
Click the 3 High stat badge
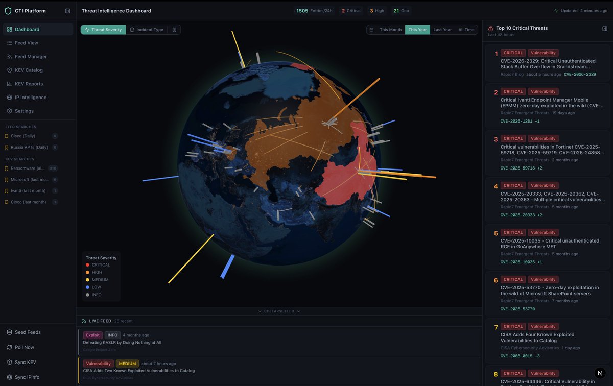[x=377, y=11]
